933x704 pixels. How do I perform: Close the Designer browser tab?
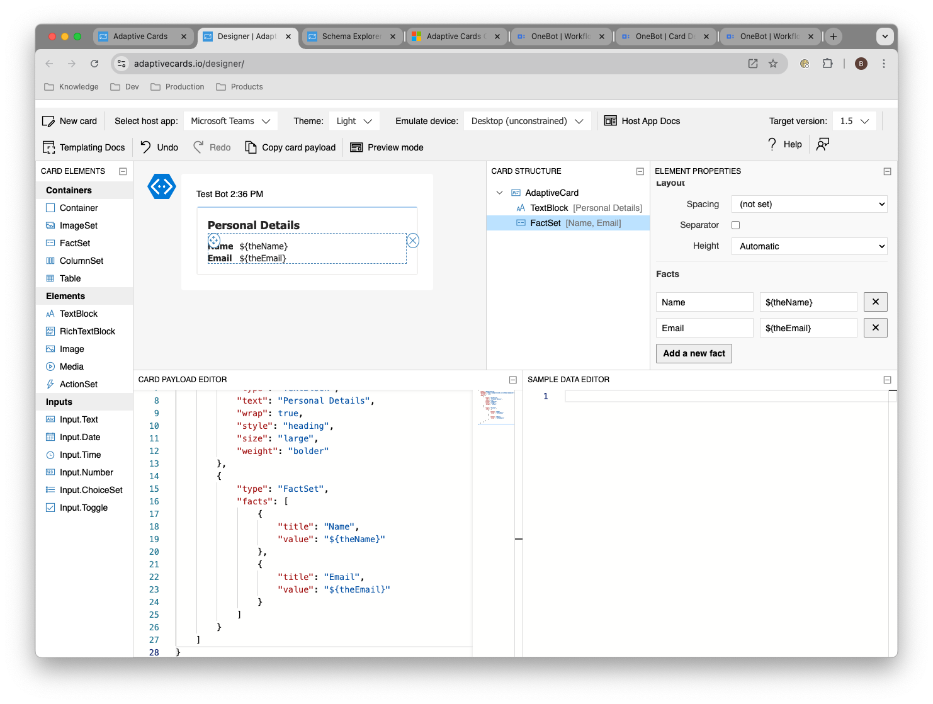[288, 37]
